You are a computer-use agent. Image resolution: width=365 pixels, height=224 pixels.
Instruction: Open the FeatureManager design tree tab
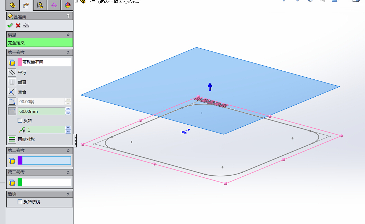(12, 5)
